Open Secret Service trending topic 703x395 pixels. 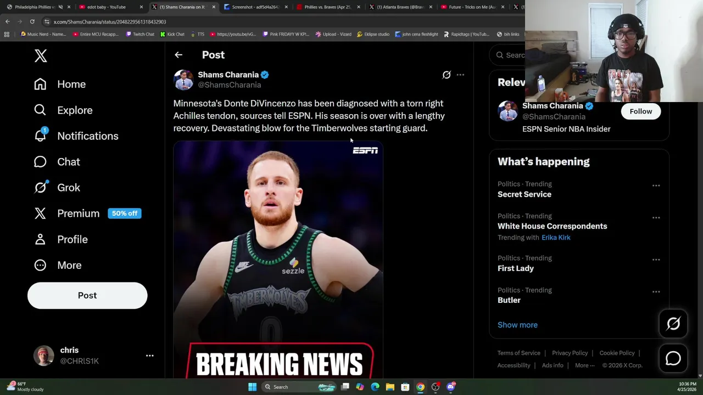coord(525,194)
